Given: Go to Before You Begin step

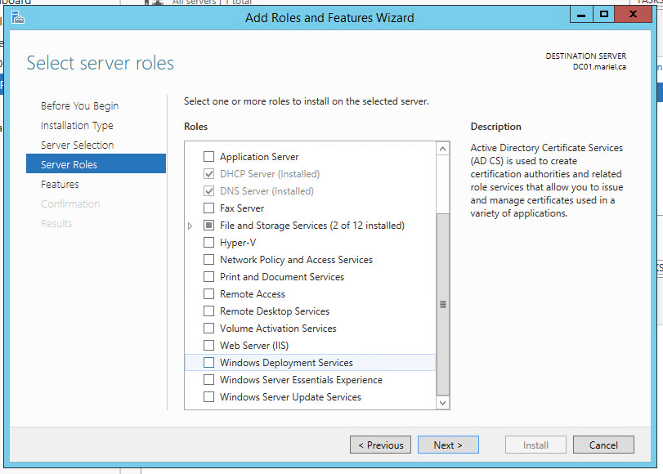Looking at the screenshot, I should click(x=79, y=106).
